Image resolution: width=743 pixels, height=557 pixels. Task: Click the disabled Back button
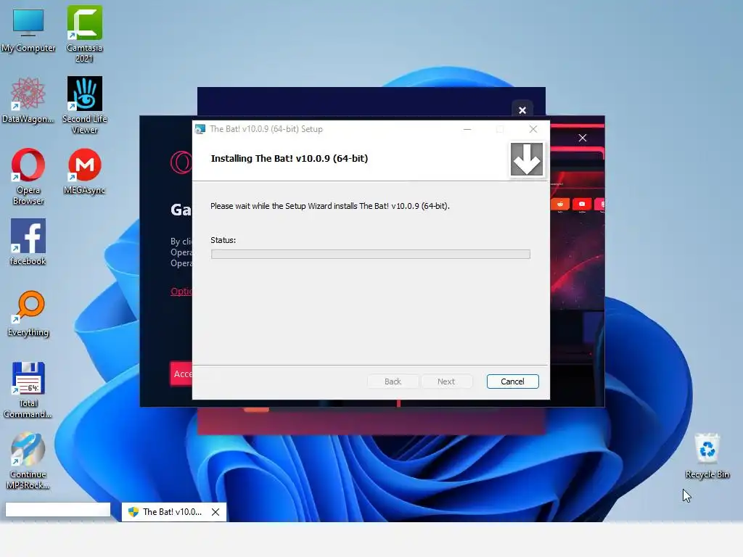click(x=393, y=381)
